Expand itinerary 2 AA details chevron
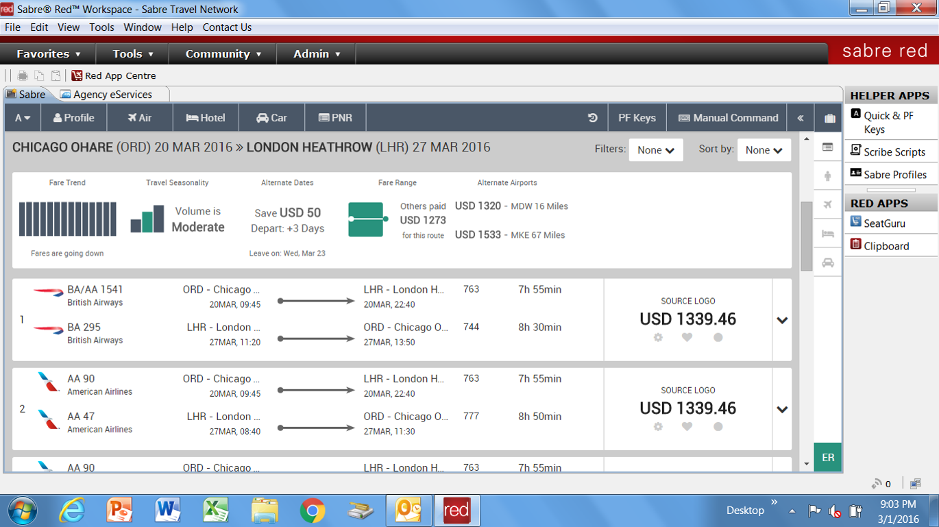The height and width of the screenshot is (527, 939). pyautogui.click(x=782, y=409)
